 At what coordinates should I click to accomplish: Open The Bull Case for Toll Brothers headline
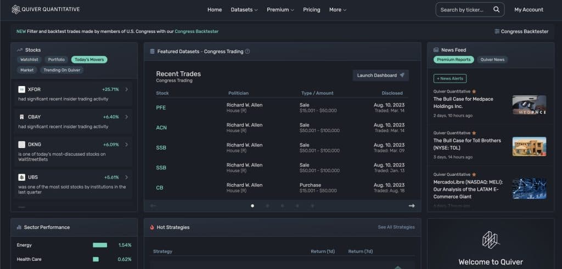click(x=467, y=144)
